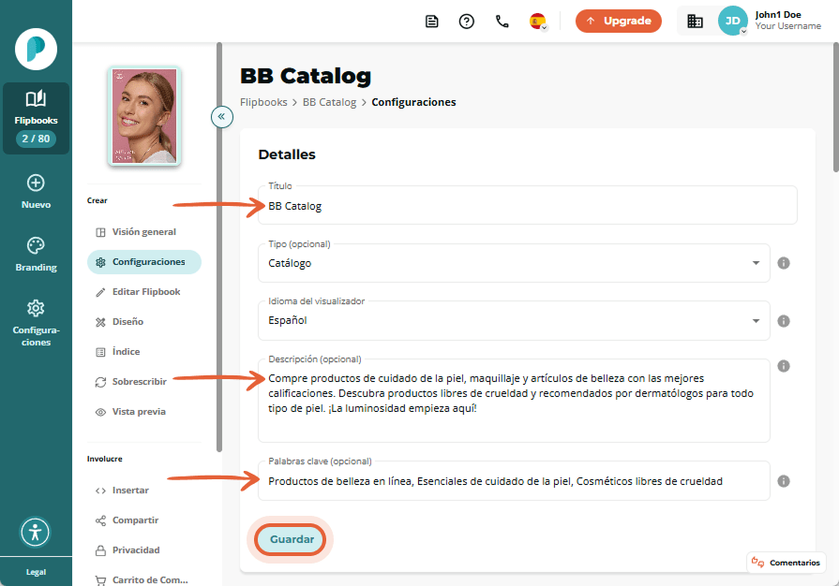
Task: Open the Spanish flag language selector
Action: pos(538,22)
